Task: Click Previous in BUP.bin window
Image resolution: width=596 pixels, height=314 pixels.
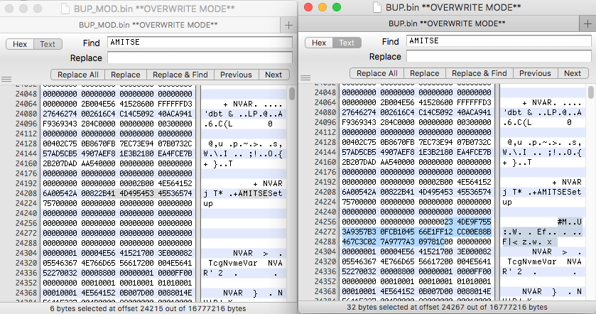Action: (535, 73)
